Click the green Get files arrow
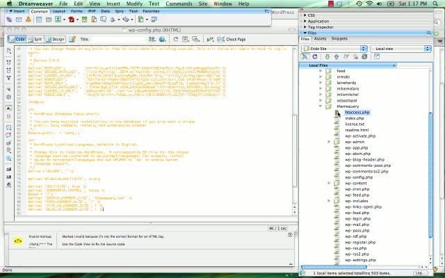This screenshot has width=445, height=278. coord(327,57)
